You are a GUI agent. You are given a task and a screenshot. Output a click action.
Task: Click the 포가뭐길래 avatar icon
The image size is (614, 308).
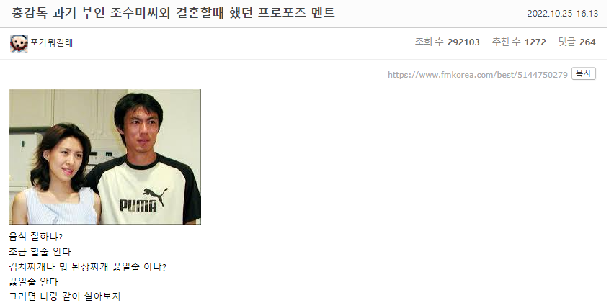(x=19, y=43)
